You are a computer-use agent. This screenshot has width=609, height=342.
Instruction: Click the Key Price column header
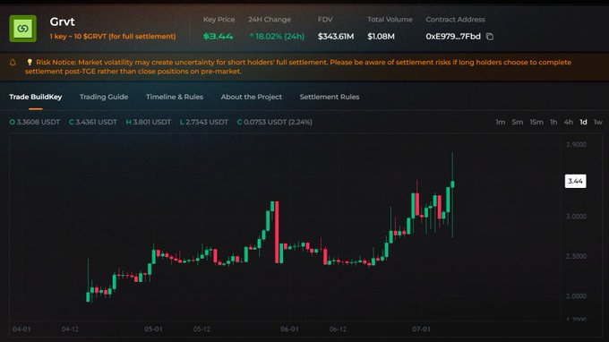point(219,20)
